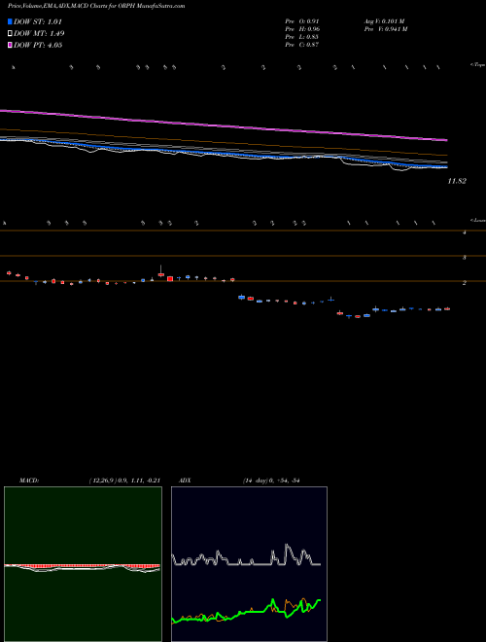Click the 'DOW MT: 1.49' label
The width and height of the screenshot is (486, 642).
[39, 34]
